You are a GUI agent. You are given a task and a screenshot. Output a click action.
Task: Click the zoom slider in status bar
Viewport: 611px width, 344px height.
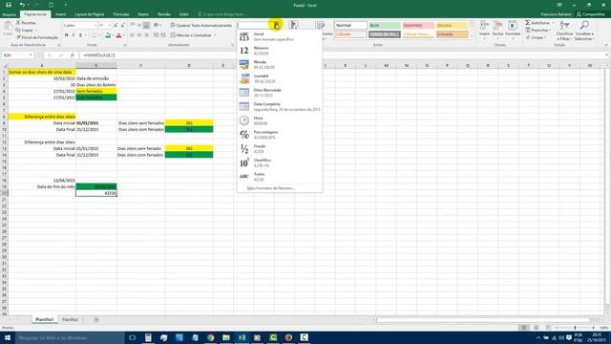575,328
